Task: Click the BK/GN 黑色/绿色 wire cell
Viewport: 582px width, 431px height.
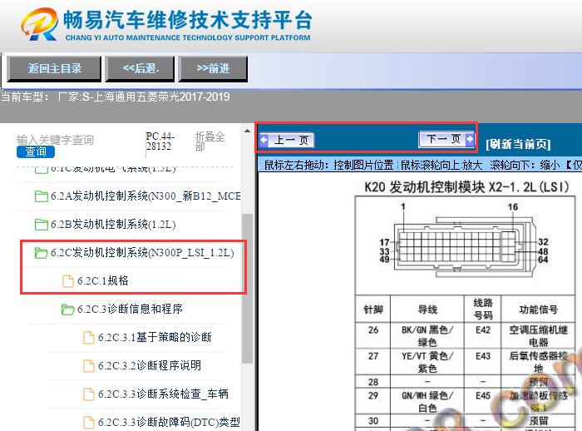Action: pos(427,336)
